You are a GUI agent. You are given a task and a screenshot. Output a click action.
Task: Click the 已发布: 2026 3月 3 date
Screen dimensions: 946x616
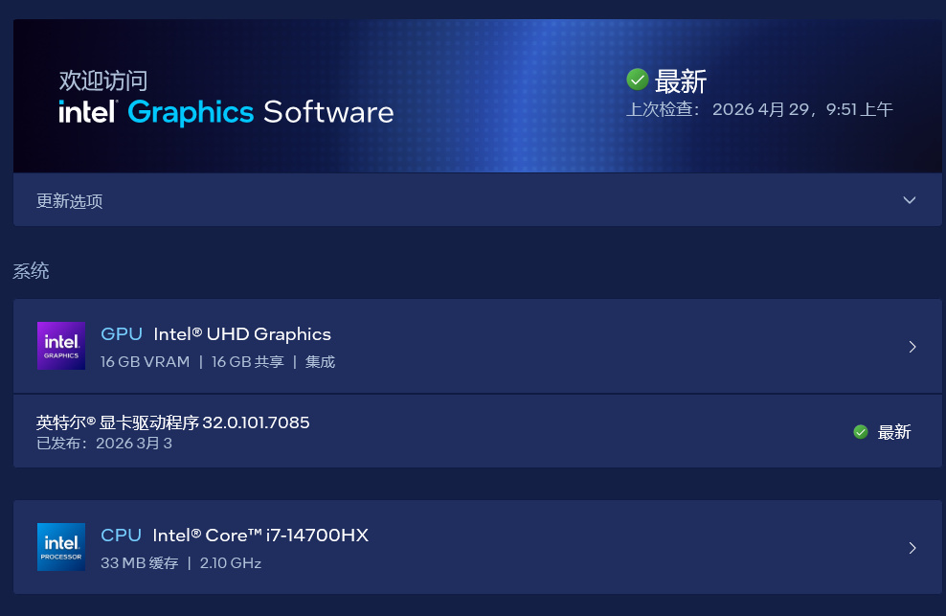(x=104, y=444)
